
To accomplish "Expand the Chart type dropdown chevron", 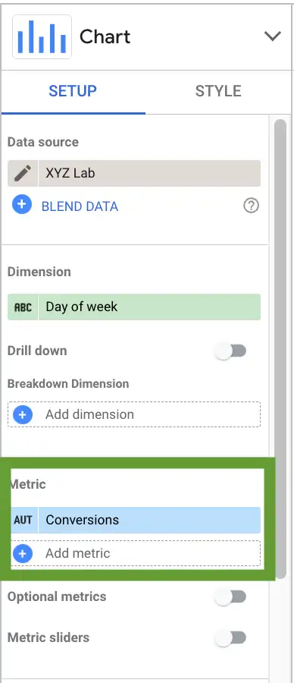I will [x=273, y=36].
